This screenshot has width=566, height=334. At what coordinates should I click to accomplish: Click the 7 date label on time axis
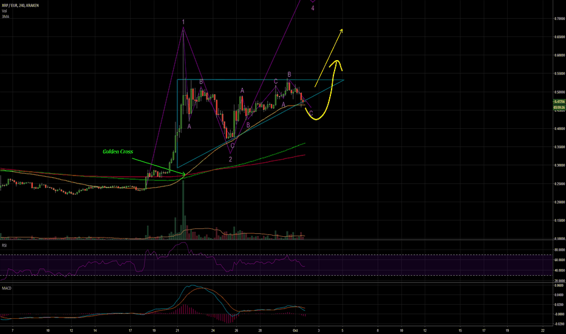pos(13,330)
